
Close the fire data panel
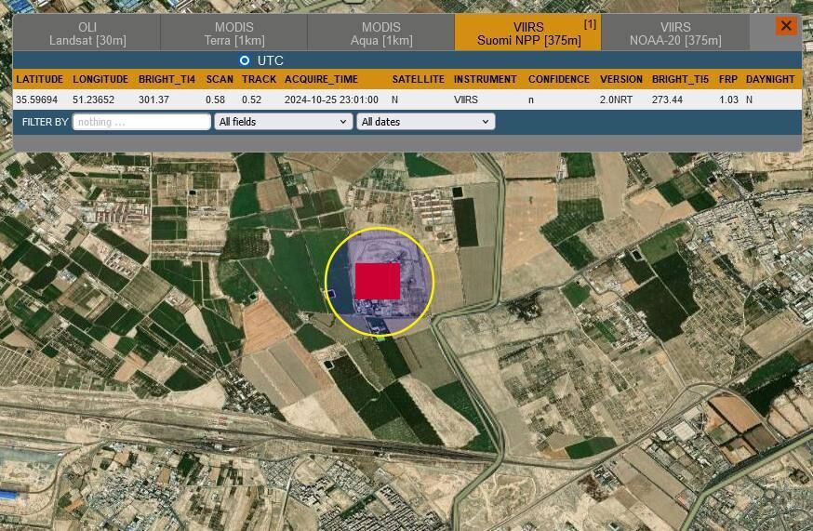[x=786, y=26]
